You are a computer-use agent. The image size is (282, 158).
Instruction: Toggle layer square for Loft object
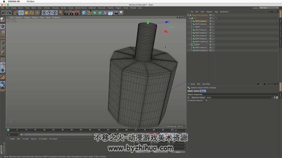point(211,18)
